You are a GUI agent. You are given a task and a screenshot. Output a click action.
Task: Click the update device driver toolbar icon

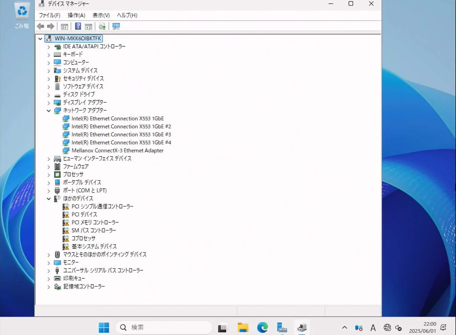102,27
